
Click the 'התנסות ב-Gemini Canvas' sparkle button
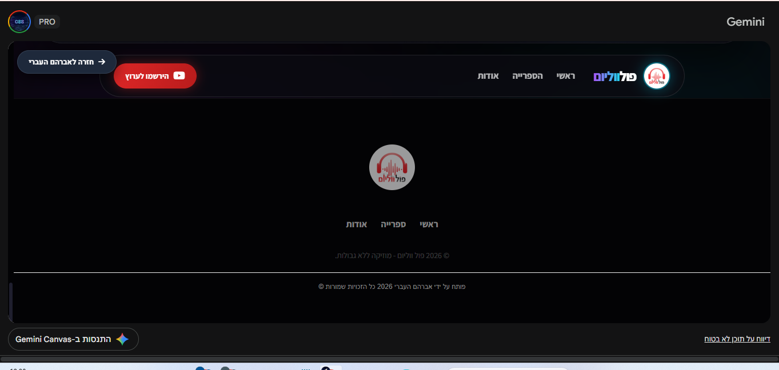click(x=73, y=339)
